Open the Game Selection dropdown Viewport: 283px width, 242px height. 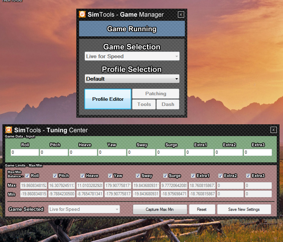tap(132, 56)
